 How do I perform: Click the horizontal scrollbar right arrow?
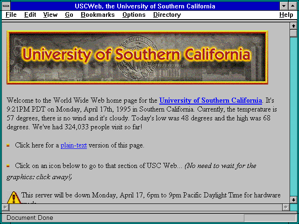click(285, 207)
